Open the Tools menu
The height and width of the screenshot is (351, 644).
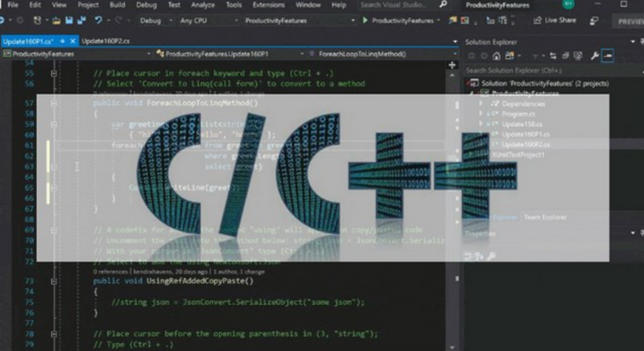pos(233,5)
